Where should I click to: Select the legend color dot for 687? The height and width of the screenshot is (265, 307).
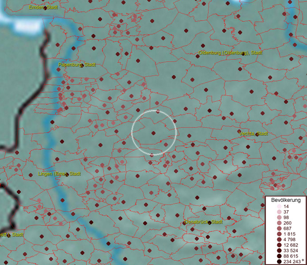279,228
